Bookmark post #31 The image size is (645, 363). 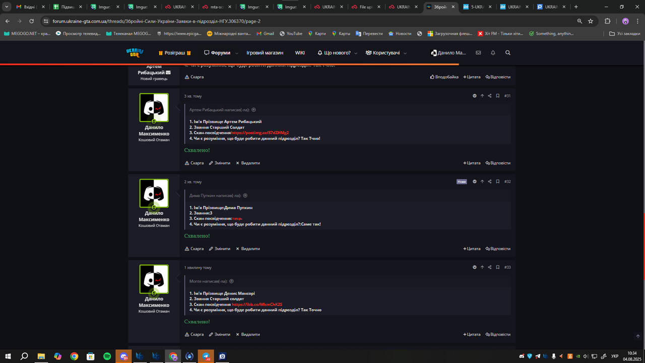[x=497, y=96]
